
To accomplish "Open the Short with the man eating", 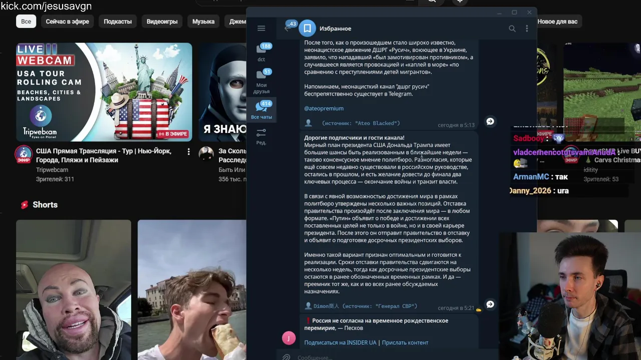I will (x=192, y=289).
